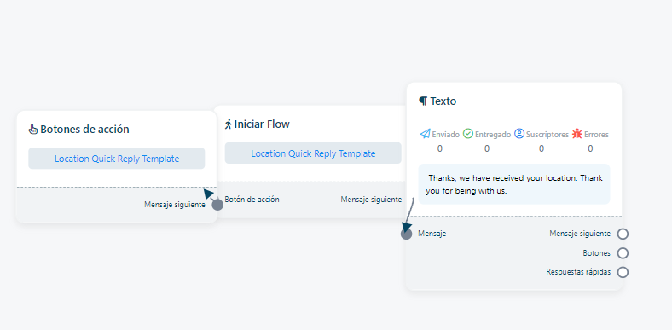Image resolution: width=672 pixels, height=330 pixels.
Task: Click the green checkmark Entregado icon
Action: (468, 134)
